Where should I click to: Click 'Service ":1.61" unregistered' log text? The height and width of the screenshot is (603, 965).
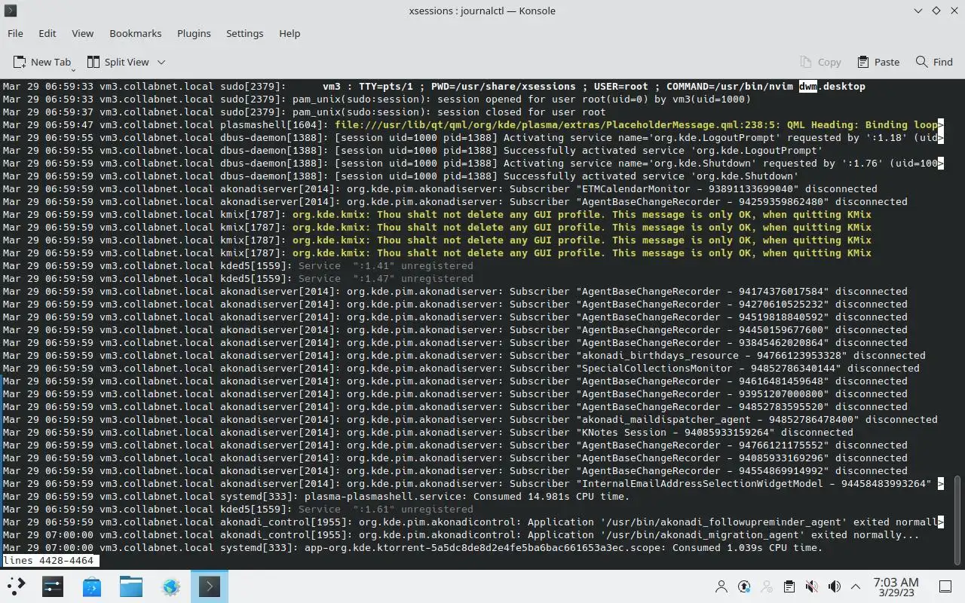click(x=386, y=510)
